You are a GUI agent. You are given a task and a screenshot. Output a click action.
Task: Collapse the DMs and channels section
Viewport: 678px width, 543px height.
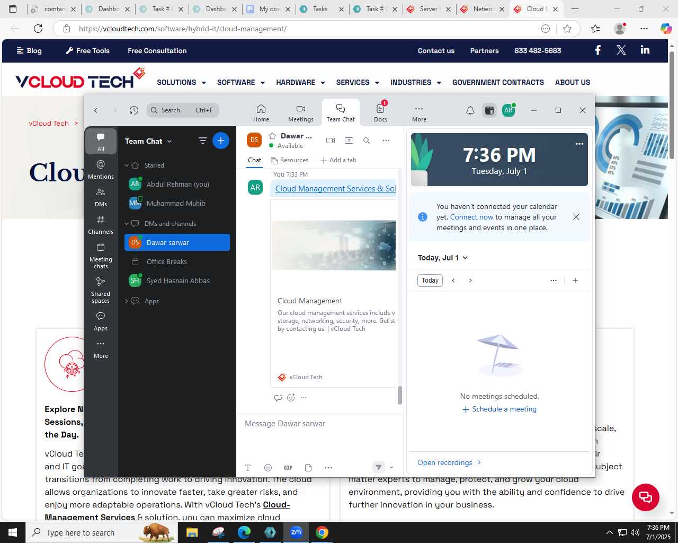pos(127,224)
